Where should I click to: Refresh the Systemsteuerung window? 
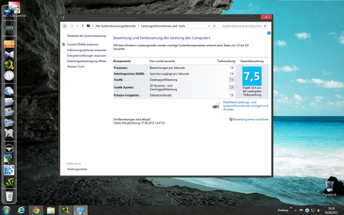(x=215, y=26)
